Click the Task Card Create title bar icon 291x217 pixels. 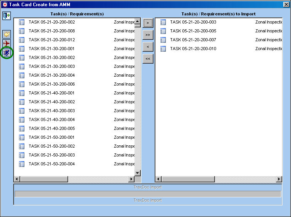[x=5, y=5]
